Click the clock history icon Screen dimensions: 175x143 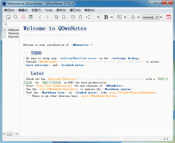click(x=73, y=17)
